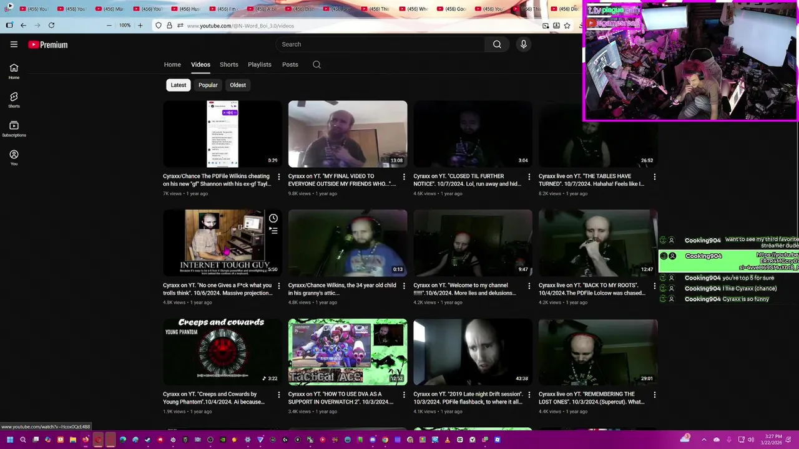This screenshot has width=799, height=449.
Task: Open options for '34 year old child' video
Action: click(404, 286)
